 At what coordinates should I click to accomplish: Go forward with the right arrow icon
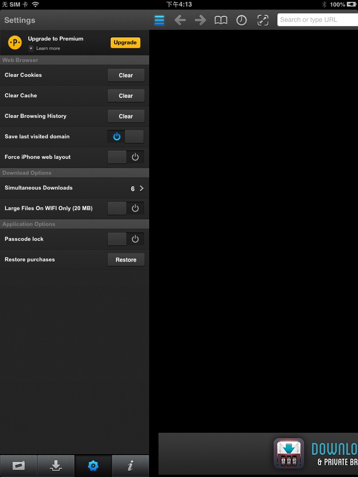[200, 20]
